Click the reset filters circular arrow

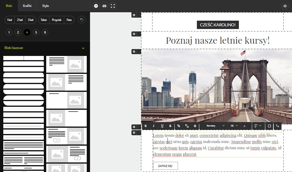tap(82, 20)
